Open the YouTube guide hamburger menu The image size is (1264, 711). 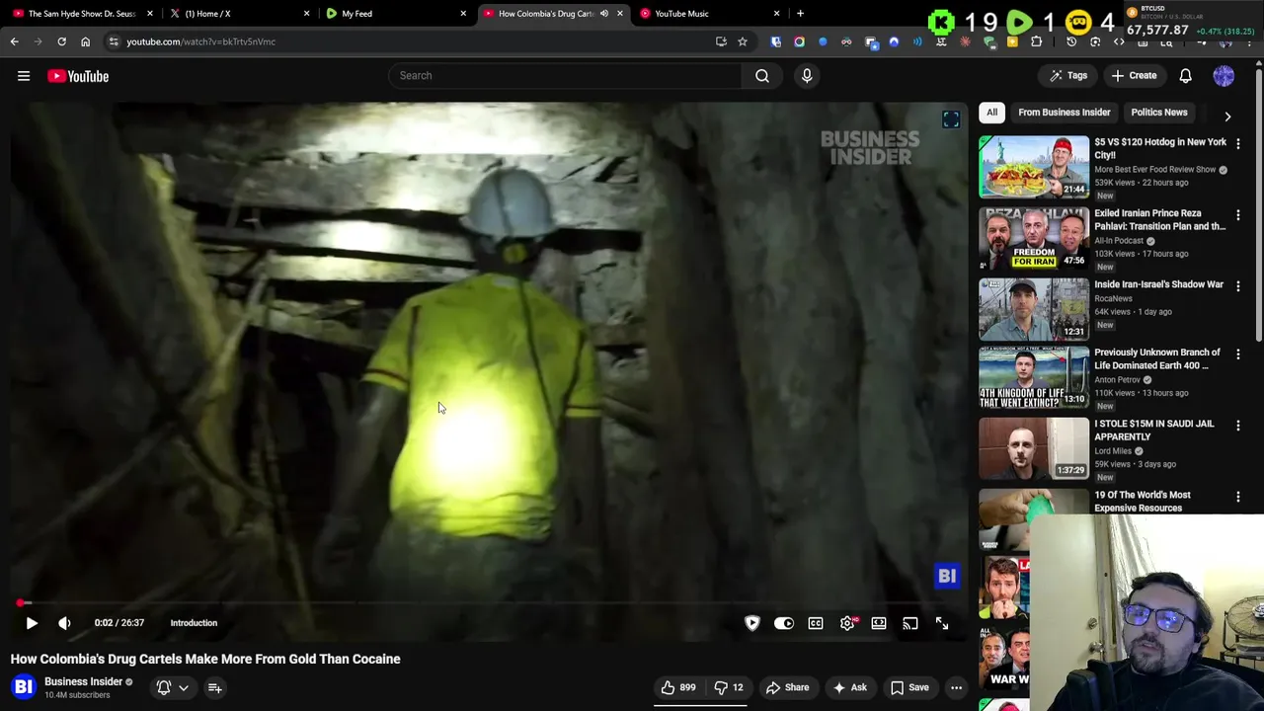coord(24,76)
